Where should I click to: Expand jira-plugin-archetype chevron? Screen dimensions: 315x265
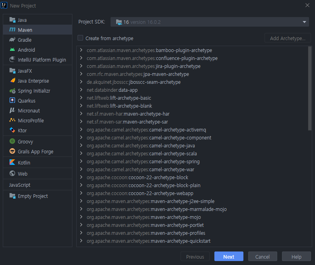tap(81, 66)
